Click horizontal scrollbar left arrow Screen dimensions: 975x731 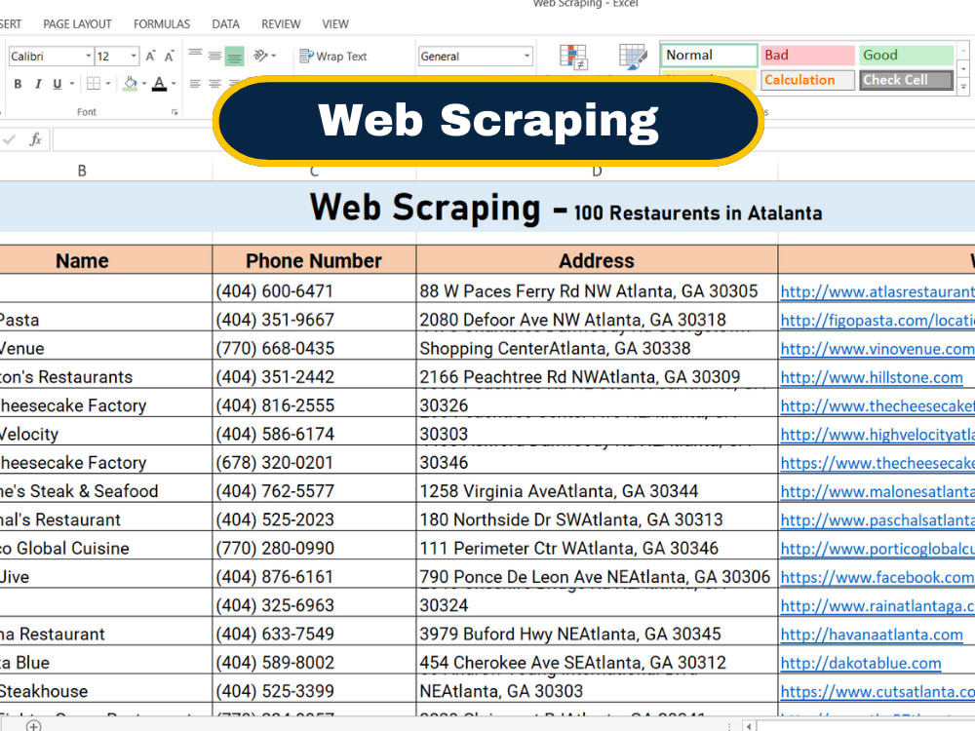click(749, 726)
